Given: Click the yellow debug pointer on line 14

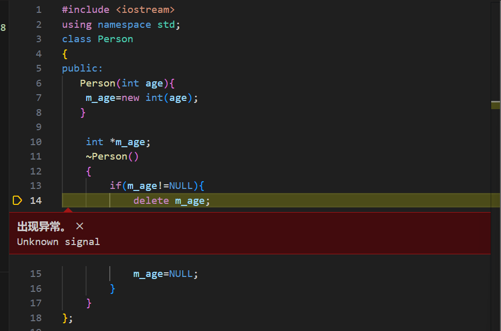Looking at the screenshot, I should (17, 200).
